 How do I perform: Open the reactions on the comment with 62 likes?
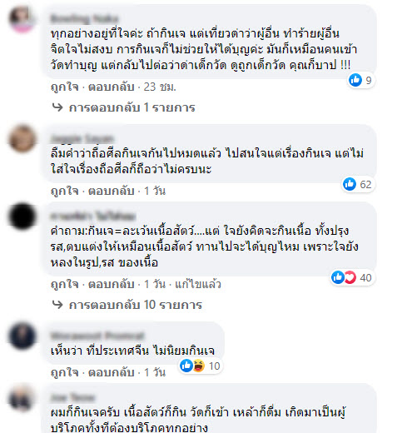(x=358, y=184)
